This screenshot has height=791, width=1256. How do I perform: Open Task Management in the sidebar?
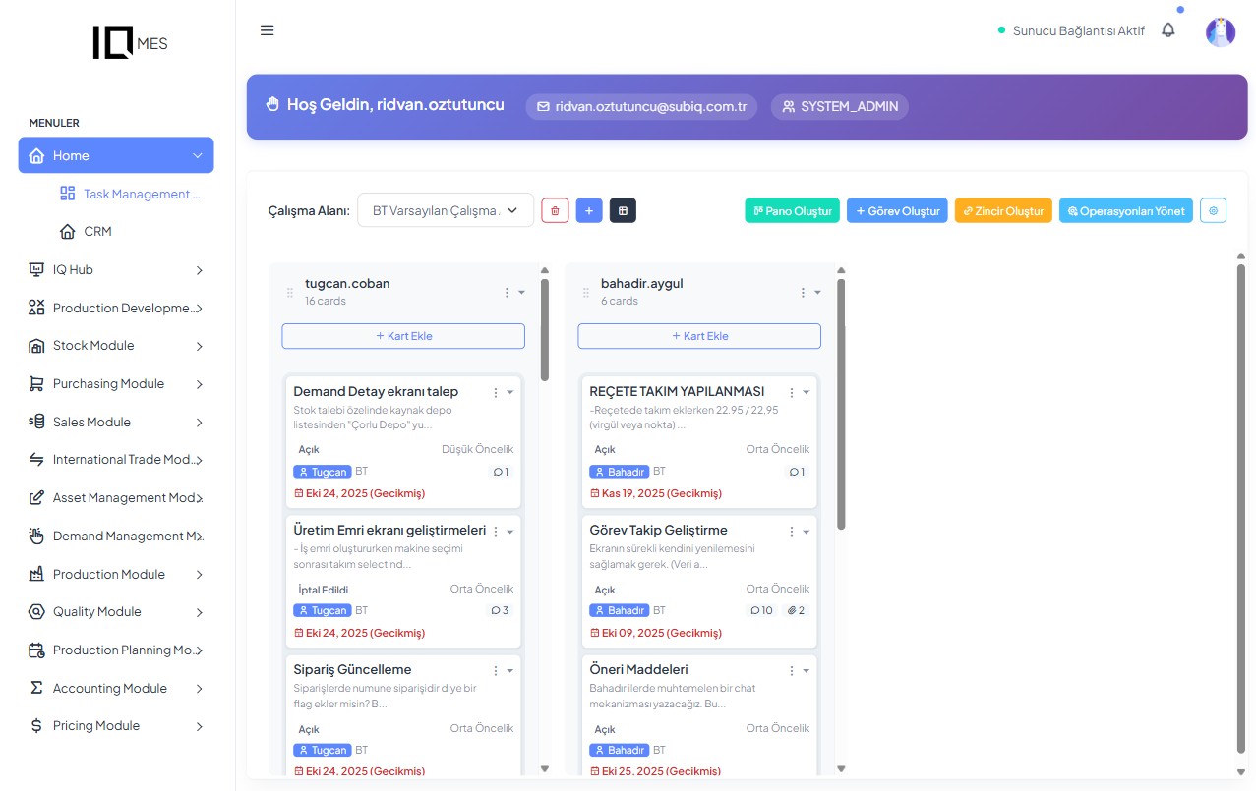pyautogui.click(x=141, y=194)
